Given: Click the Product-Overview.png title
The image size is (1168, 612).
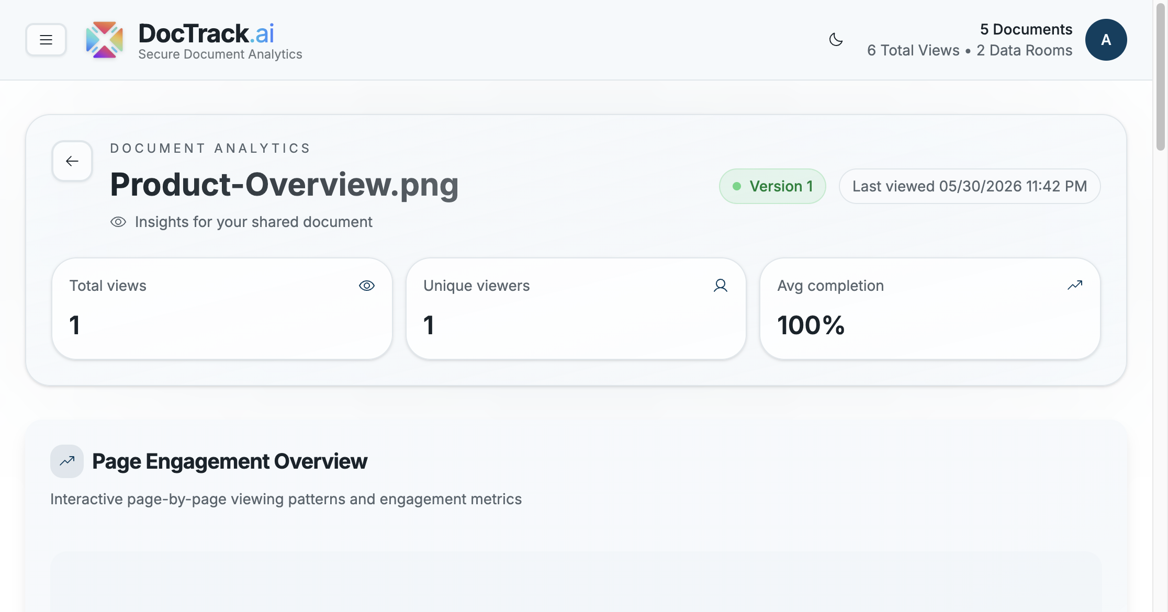Looking at the screenshot, I should pos(284,185).
